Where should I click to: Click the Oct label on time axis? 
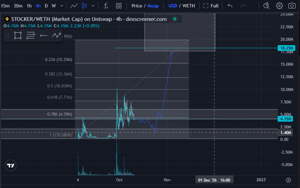point(120,180)
